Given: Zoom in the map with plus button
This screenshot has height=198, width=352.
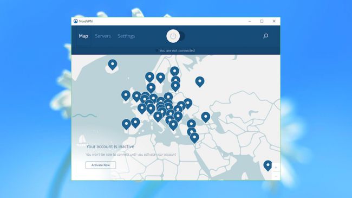Looking at the screenshot, I should point(276,167).
